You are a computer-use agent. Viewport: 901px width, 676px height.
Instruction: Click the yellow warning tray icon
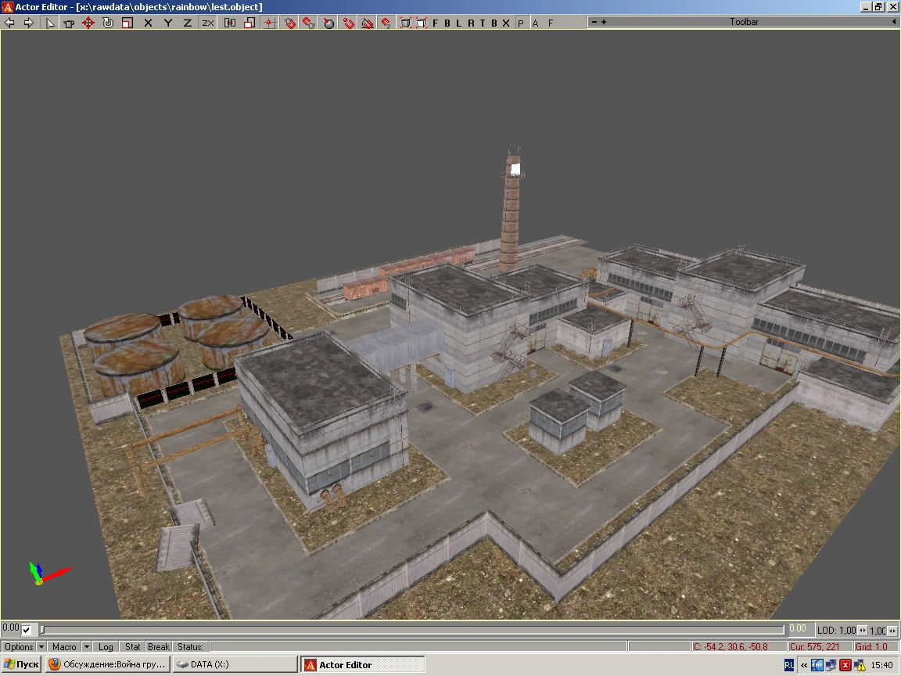tap(860, 666)
